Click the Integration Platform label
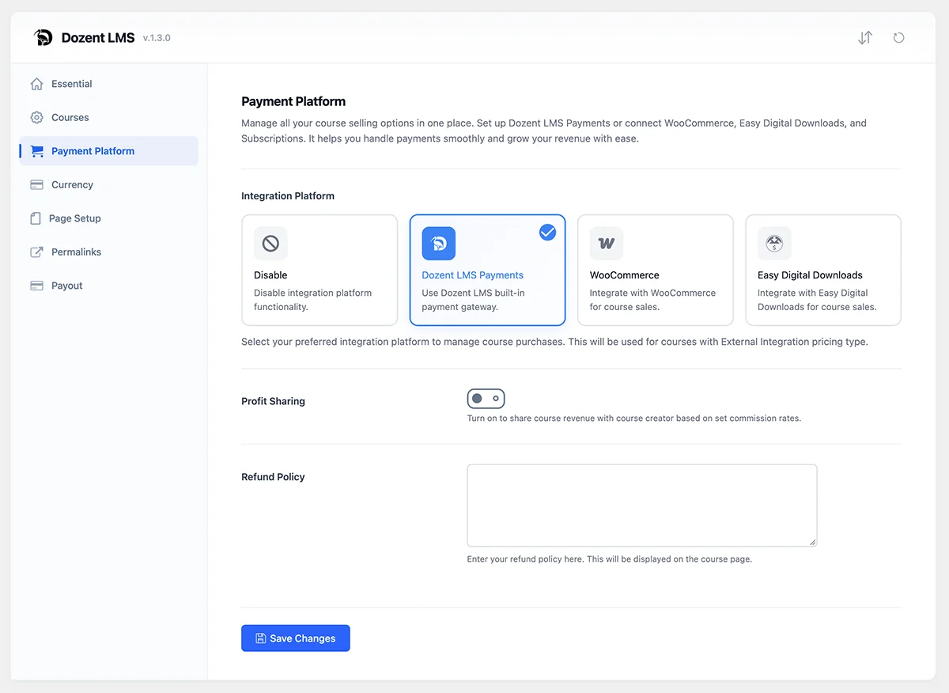 click(x=288, y=195)
